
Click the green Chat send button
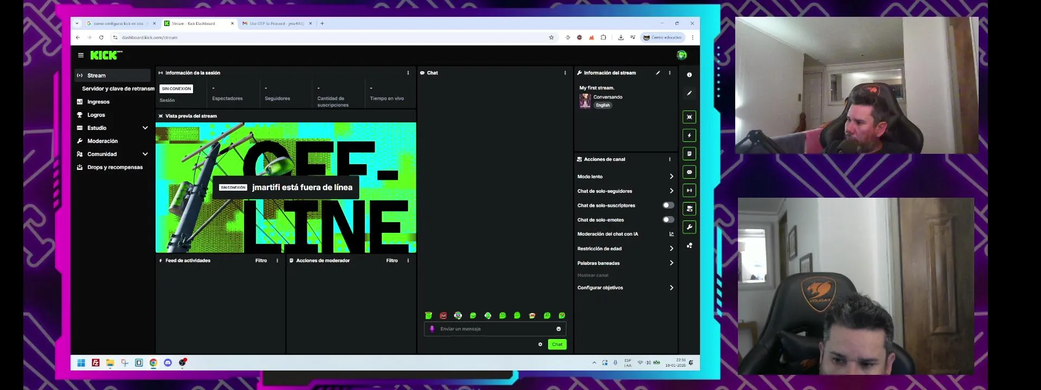(557, 344)
